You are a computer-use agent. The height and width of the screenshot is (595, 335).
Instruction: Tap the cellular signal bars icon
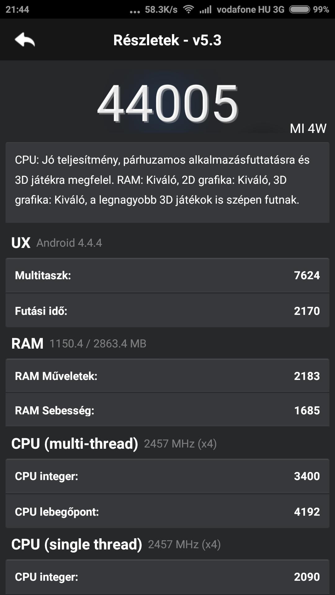pos(205,9)
